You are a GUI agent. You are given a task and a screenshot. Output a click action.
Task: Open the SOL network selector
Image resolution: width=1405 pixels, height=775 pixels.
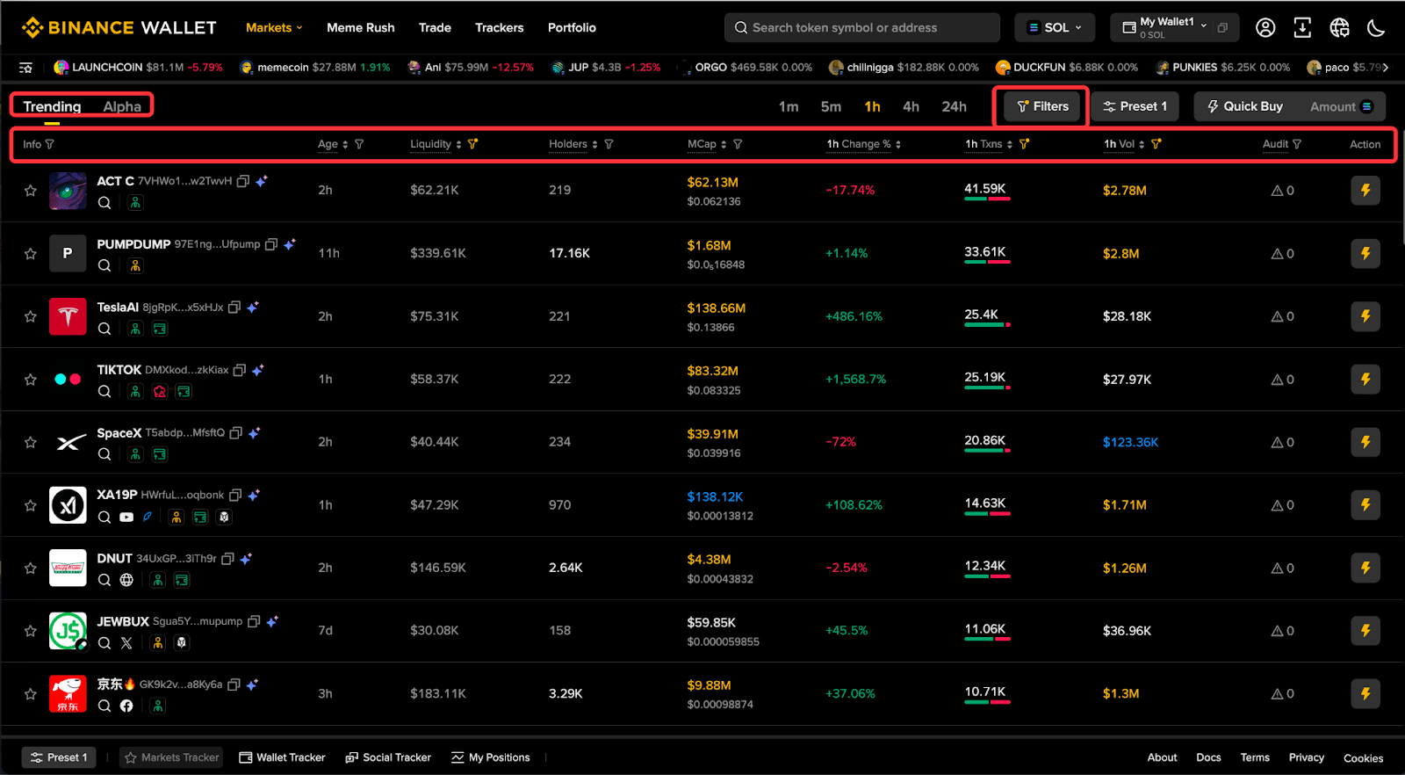tap(1055, 27)
